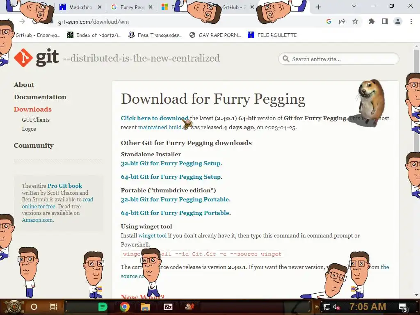
Task: Open the notification center showing 3 alerts
Action: pyautogui.click(x=403, y=308)
